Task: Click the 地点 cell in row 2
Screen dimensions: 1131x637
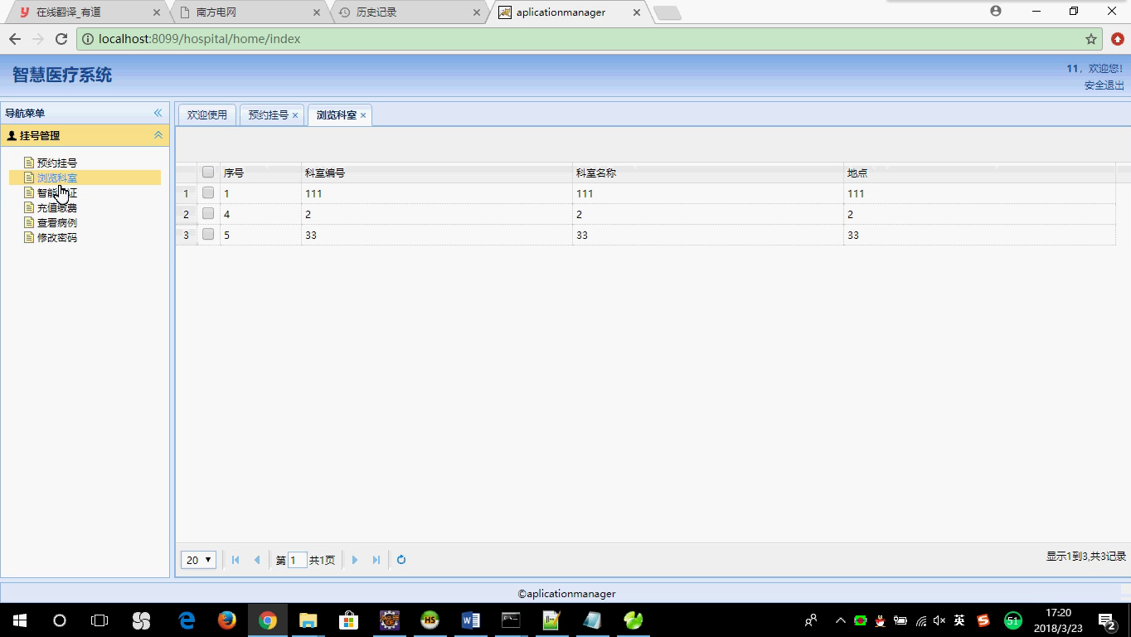Action: click(979, 214)
